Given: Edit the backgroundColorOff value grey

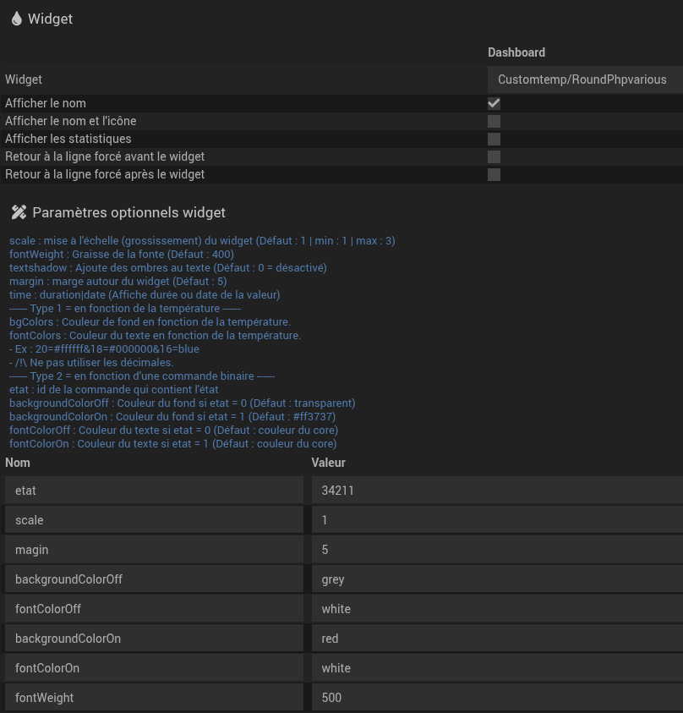Looking at the screenshot, I should (497, 579).
